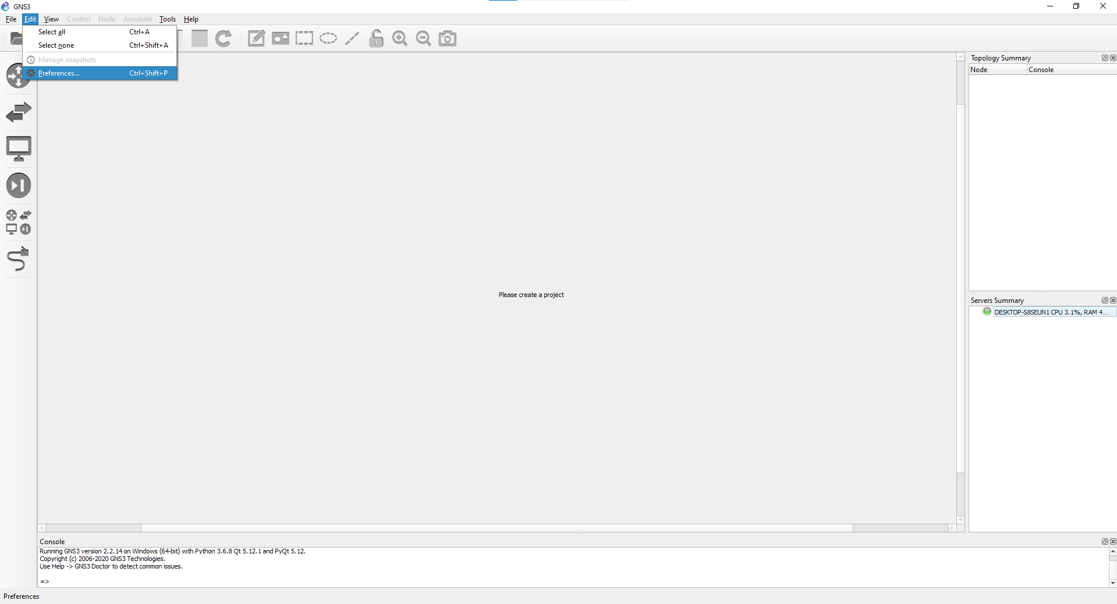Viewport: 1117px width, 604px height.
Task: Click the add a link cable icon
Action: click(18, 259)
